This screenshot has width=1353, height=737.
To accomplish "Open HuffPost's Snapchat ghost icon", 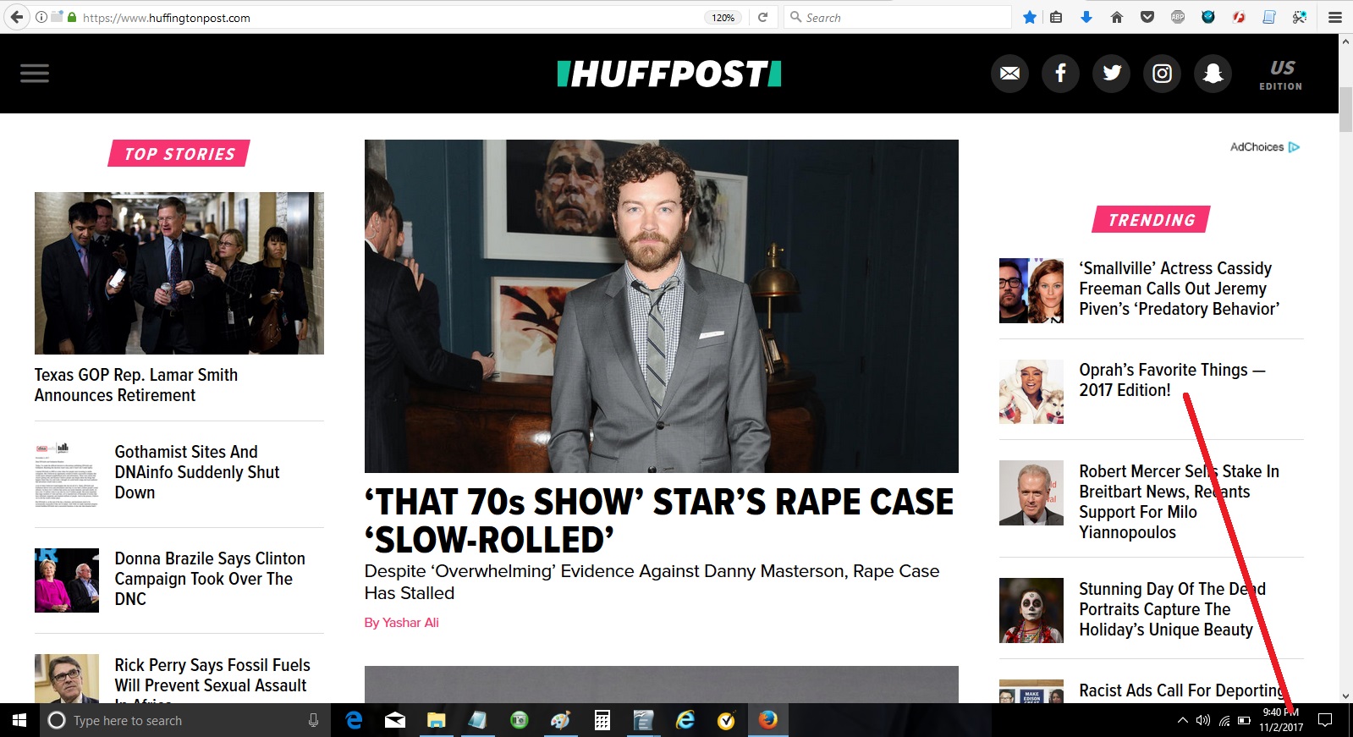I will pos(1213,74).
